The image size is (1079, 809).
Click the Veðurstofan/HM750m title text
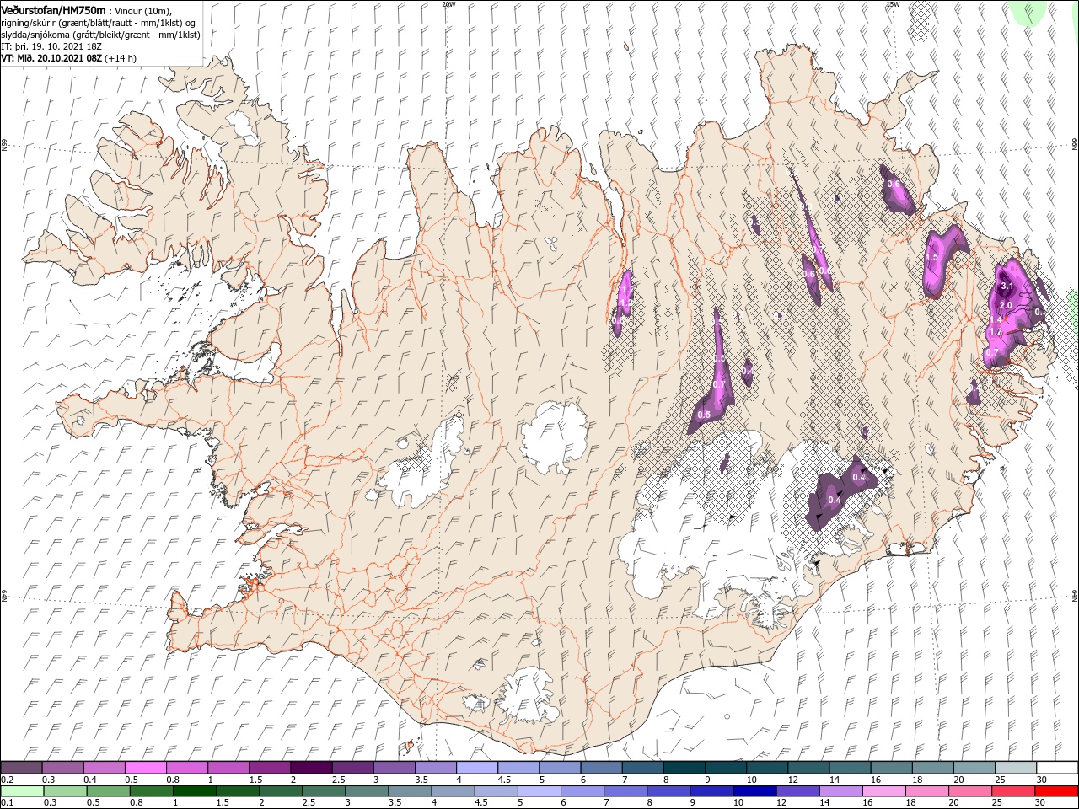tap(53, 9)
